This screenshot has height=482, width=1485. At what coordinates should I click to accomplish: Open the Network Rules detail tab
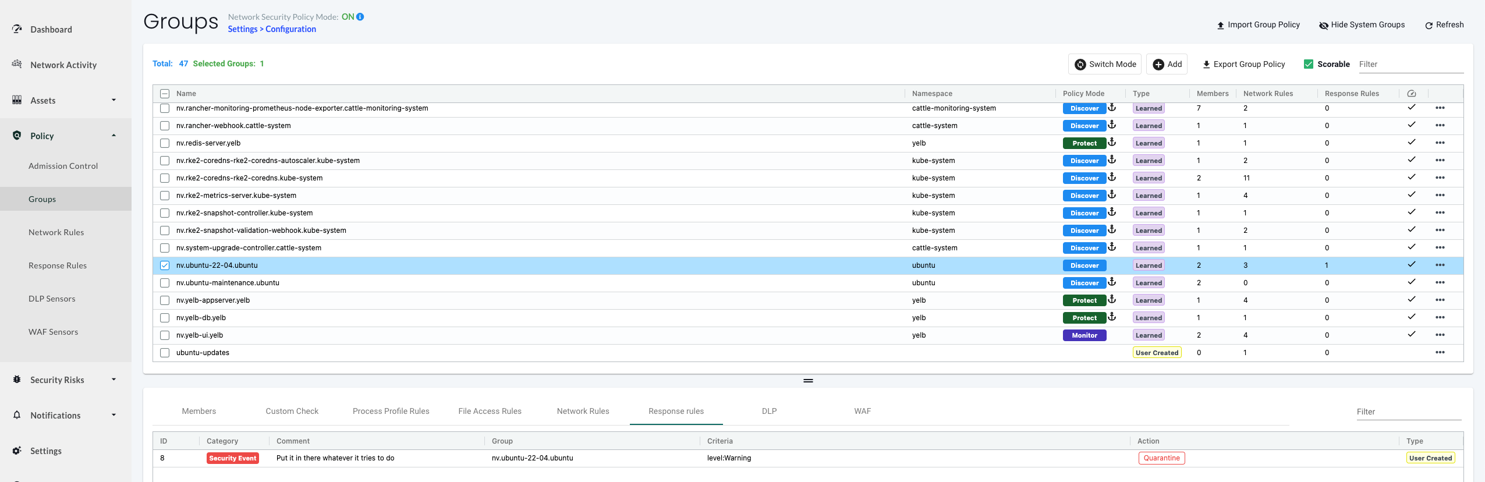583,411
